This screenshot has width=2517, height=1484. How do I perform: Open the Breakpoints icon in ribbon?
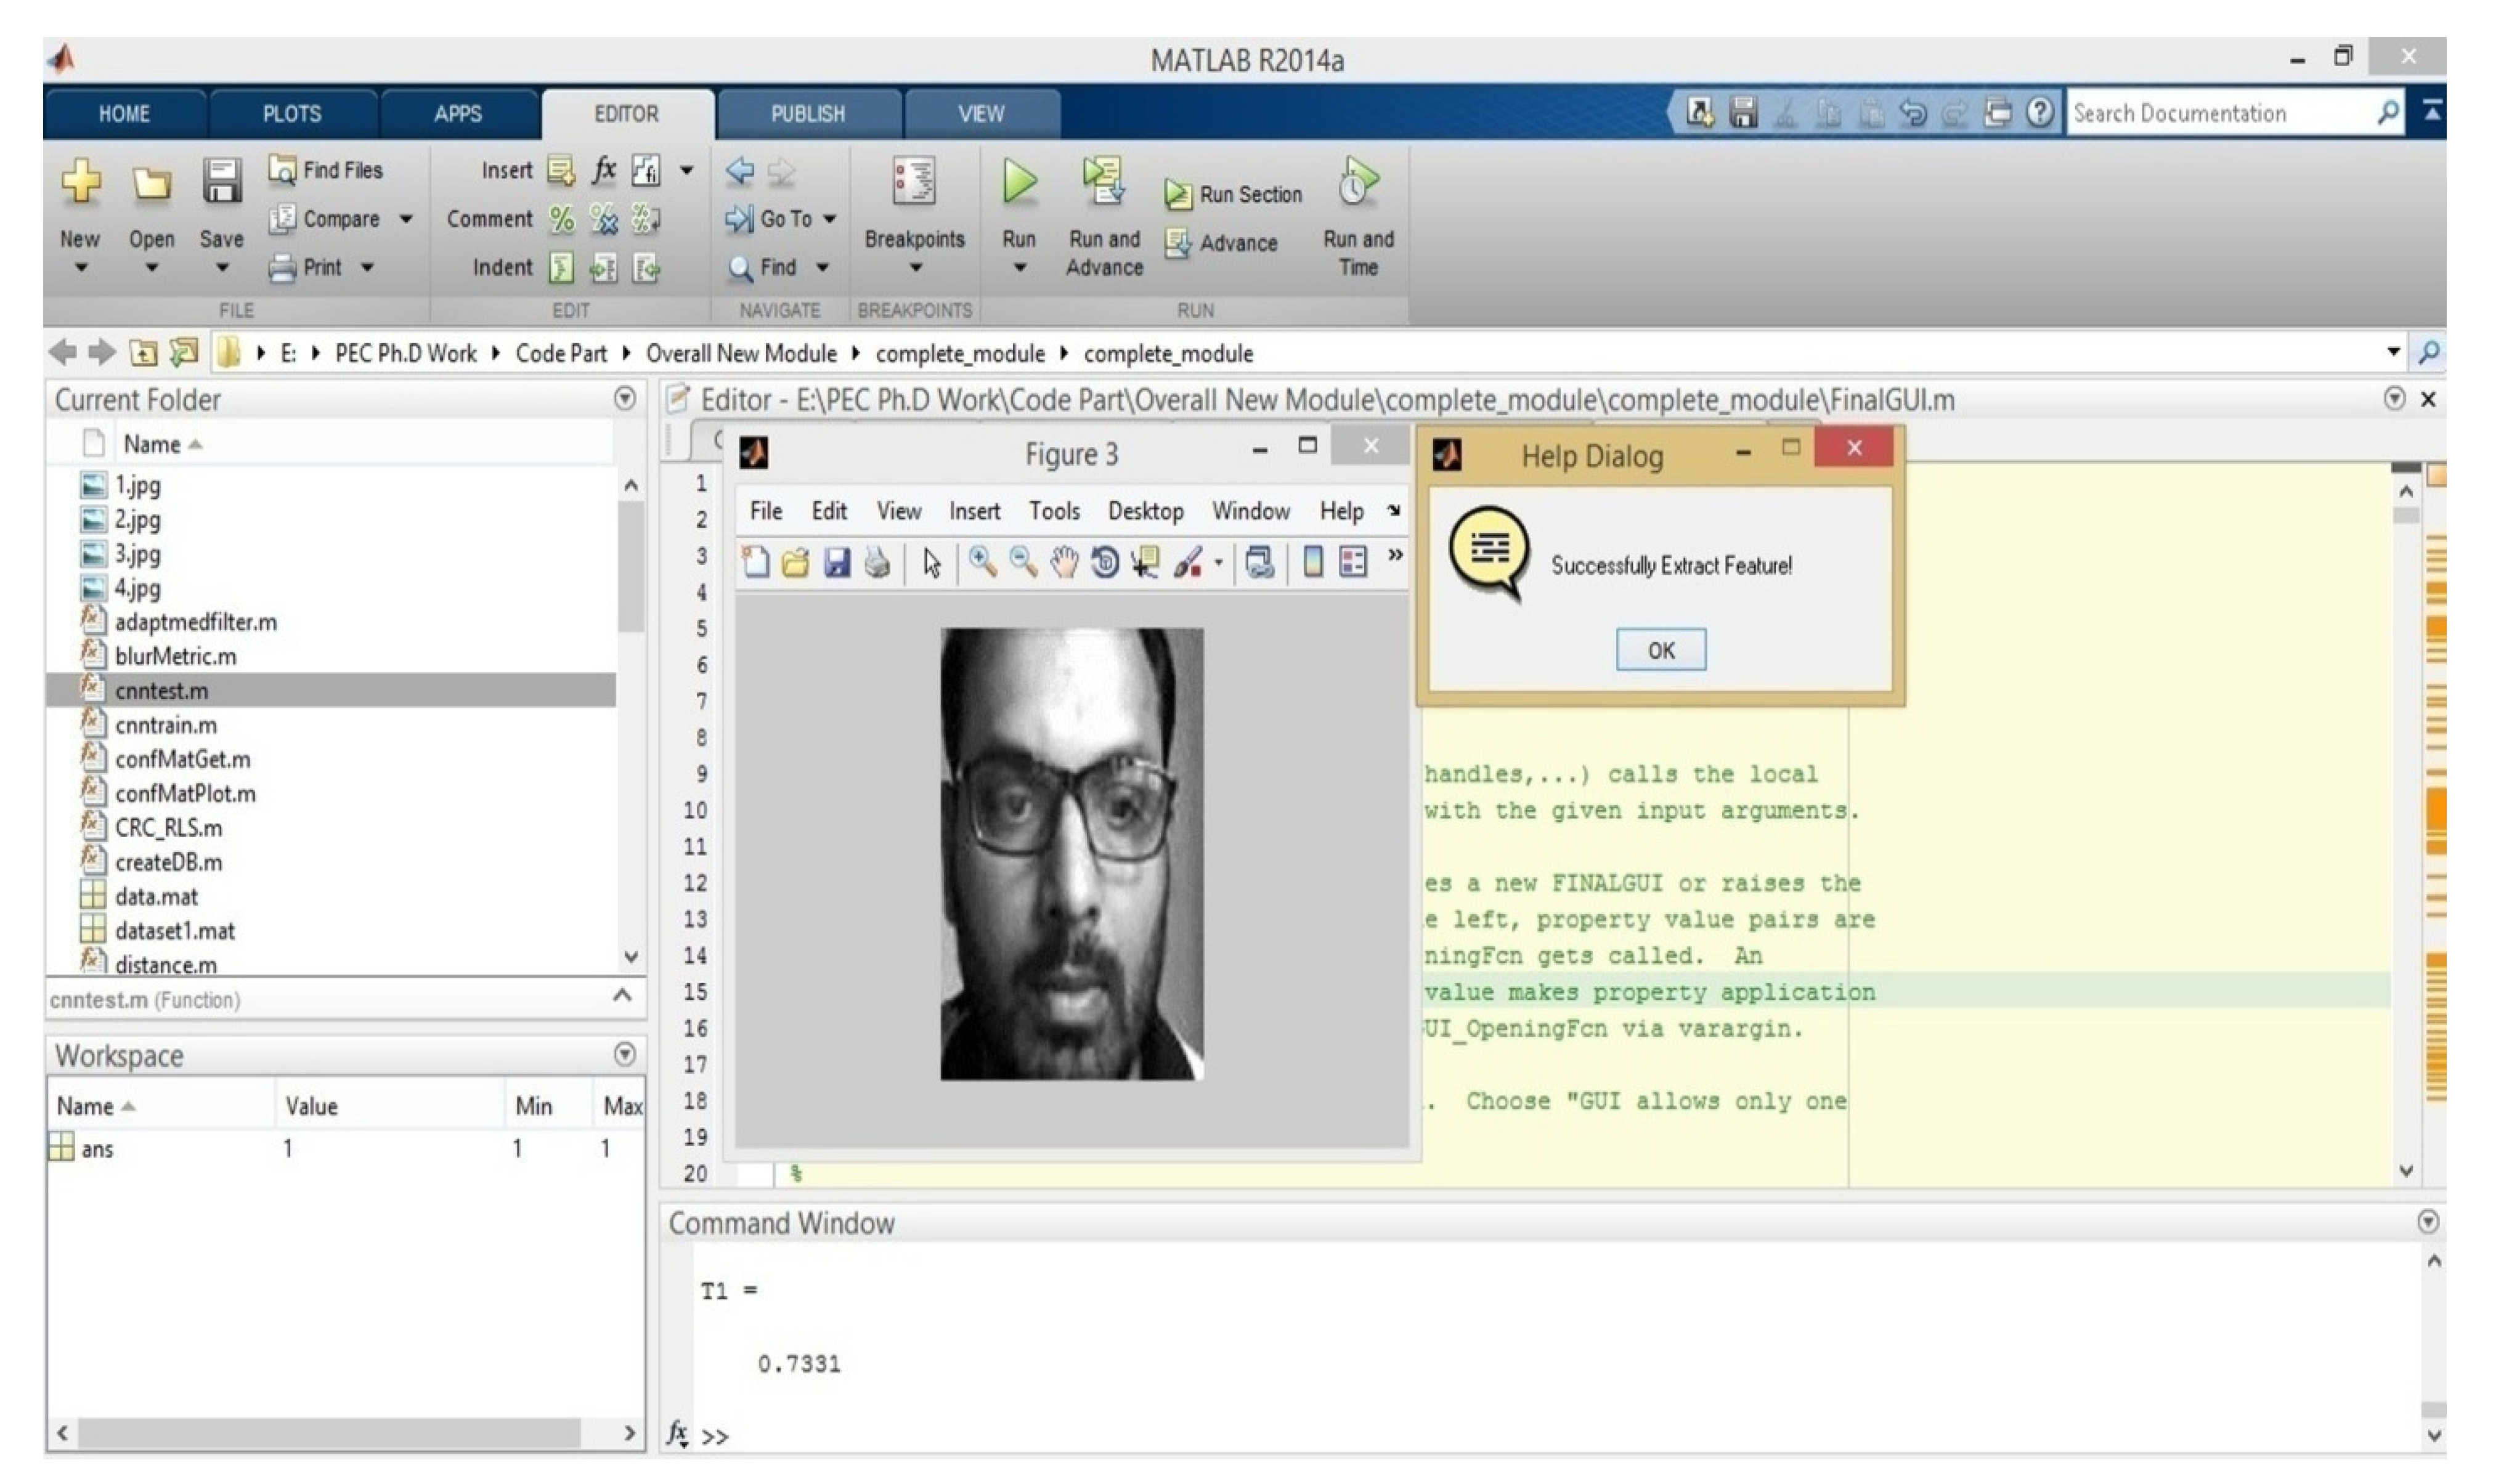click(x=914, y=182)
